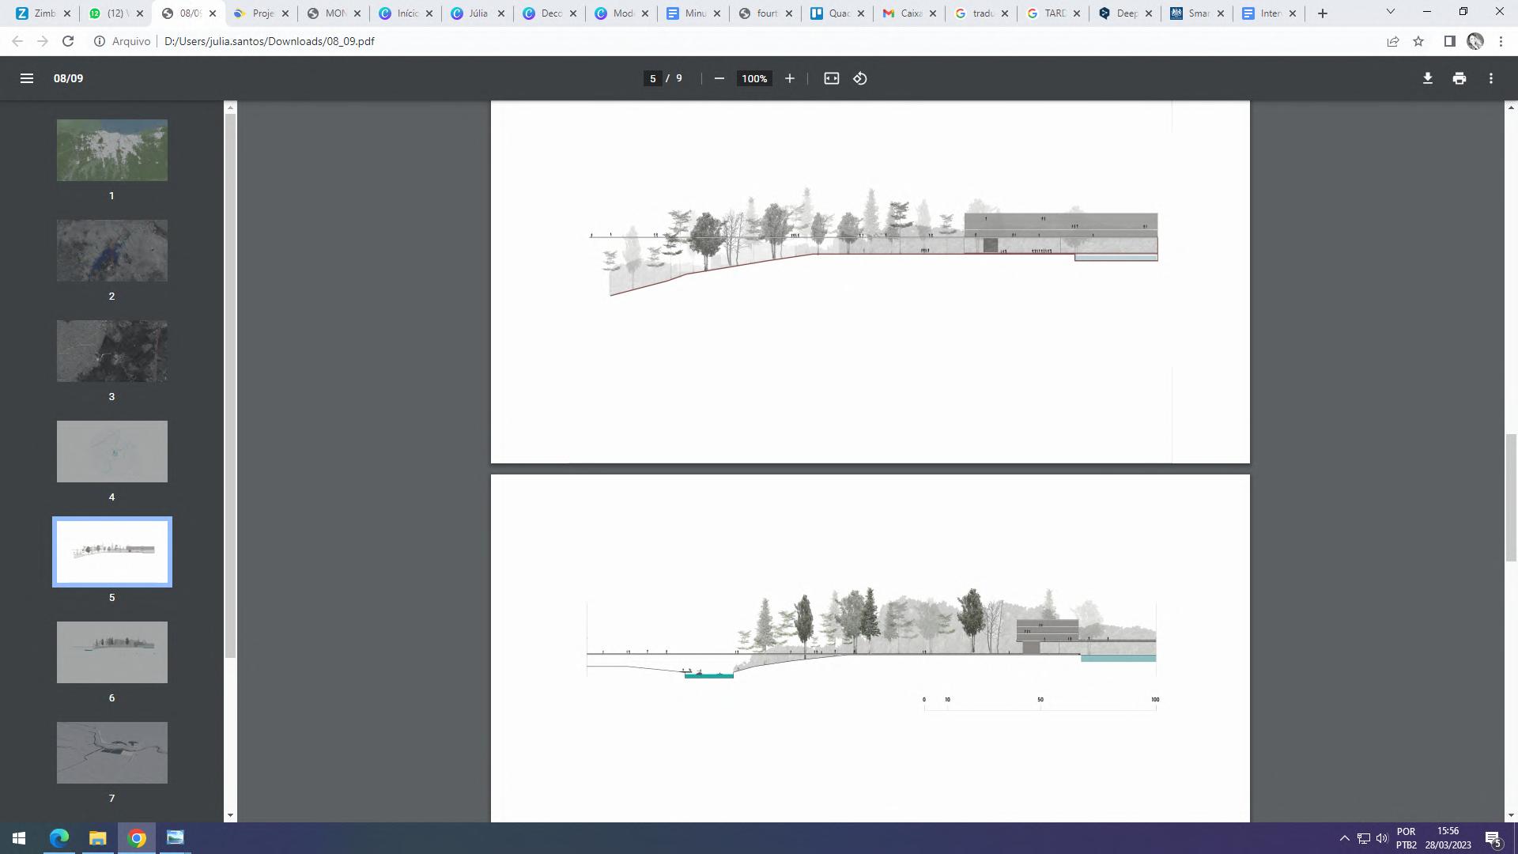
Task: Click the fit to page icon
Action: [831, 78]
